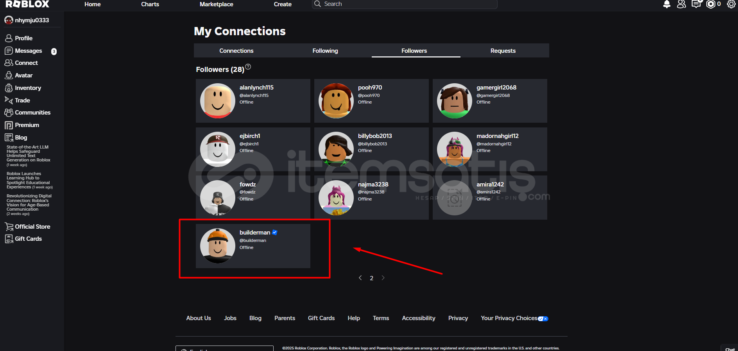The width and height of the screenshot is (738, 351).
Task: Open Communities from the sidebar
Action: (x=32, y=113)
